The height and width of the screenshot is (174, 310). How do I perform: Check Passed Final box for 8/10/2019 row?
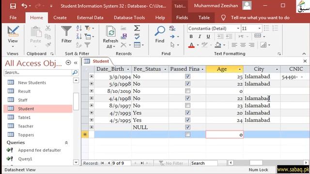point(187,91)
